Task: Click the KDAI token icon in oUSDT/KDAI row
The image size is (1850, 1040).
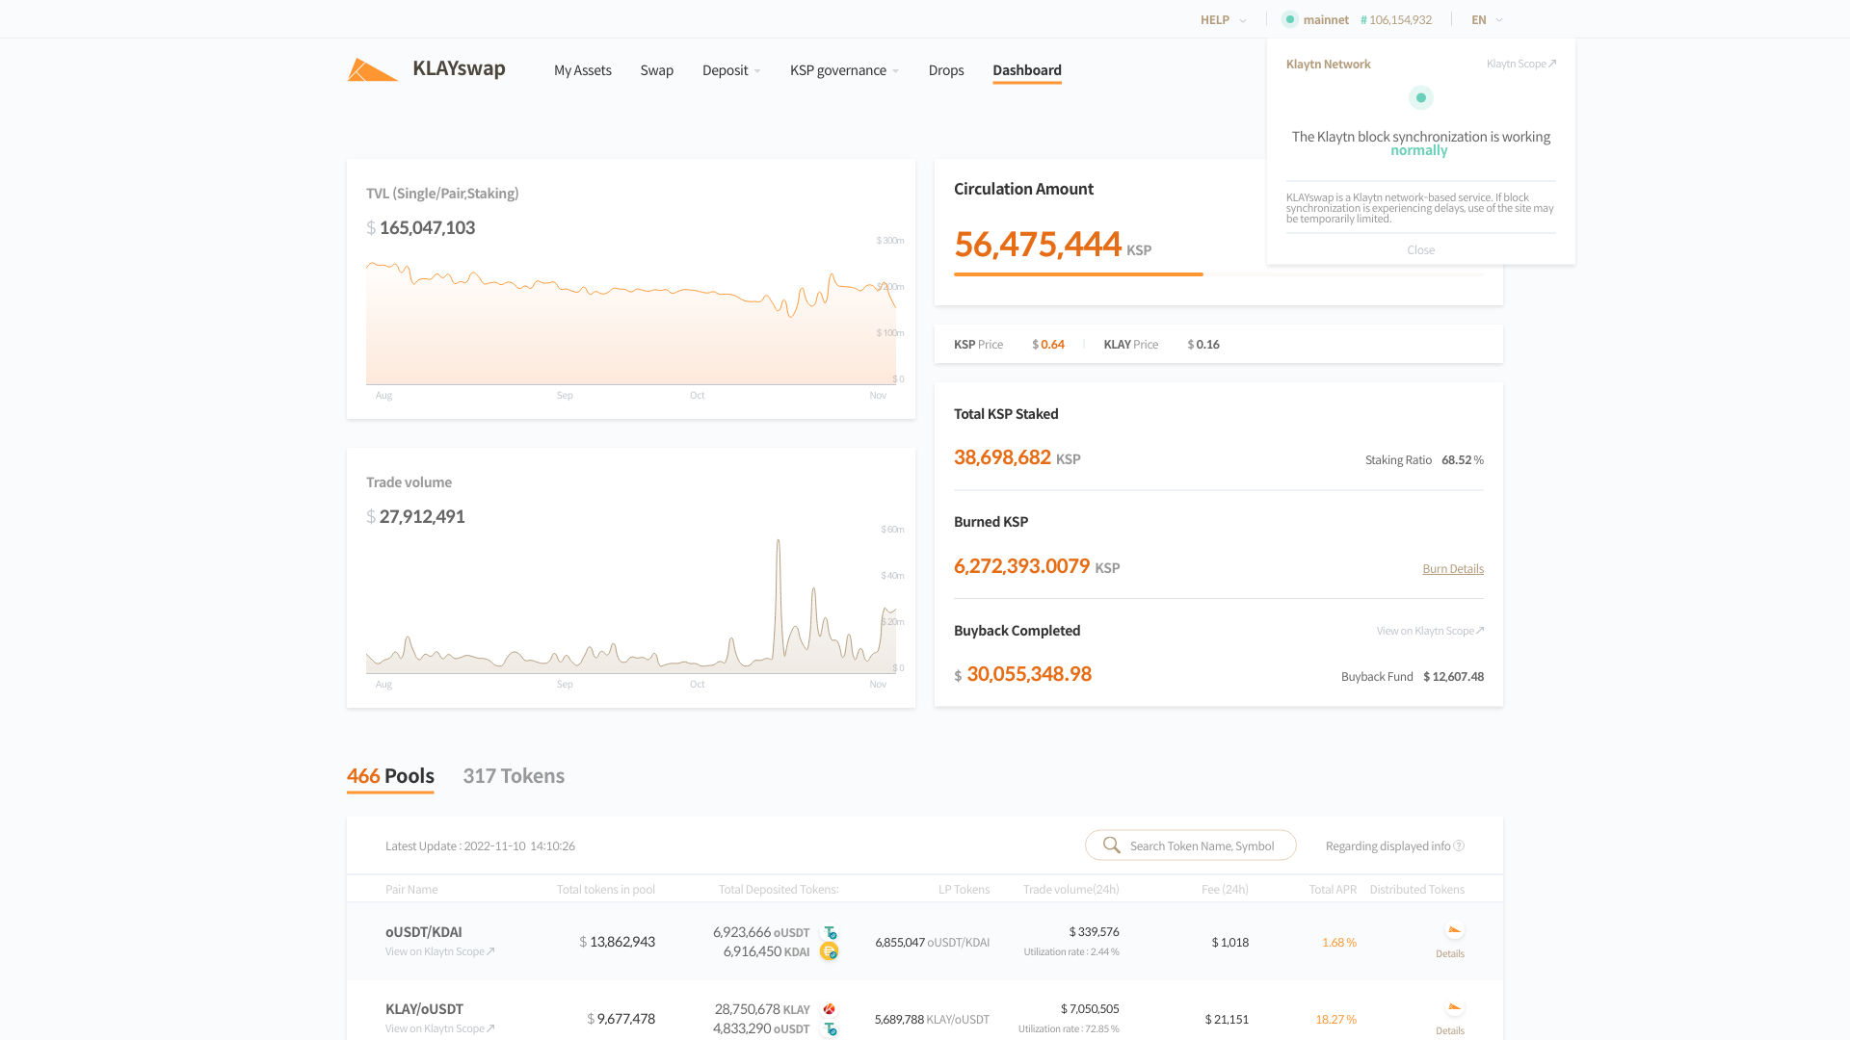Action: (x=830, y=951)
